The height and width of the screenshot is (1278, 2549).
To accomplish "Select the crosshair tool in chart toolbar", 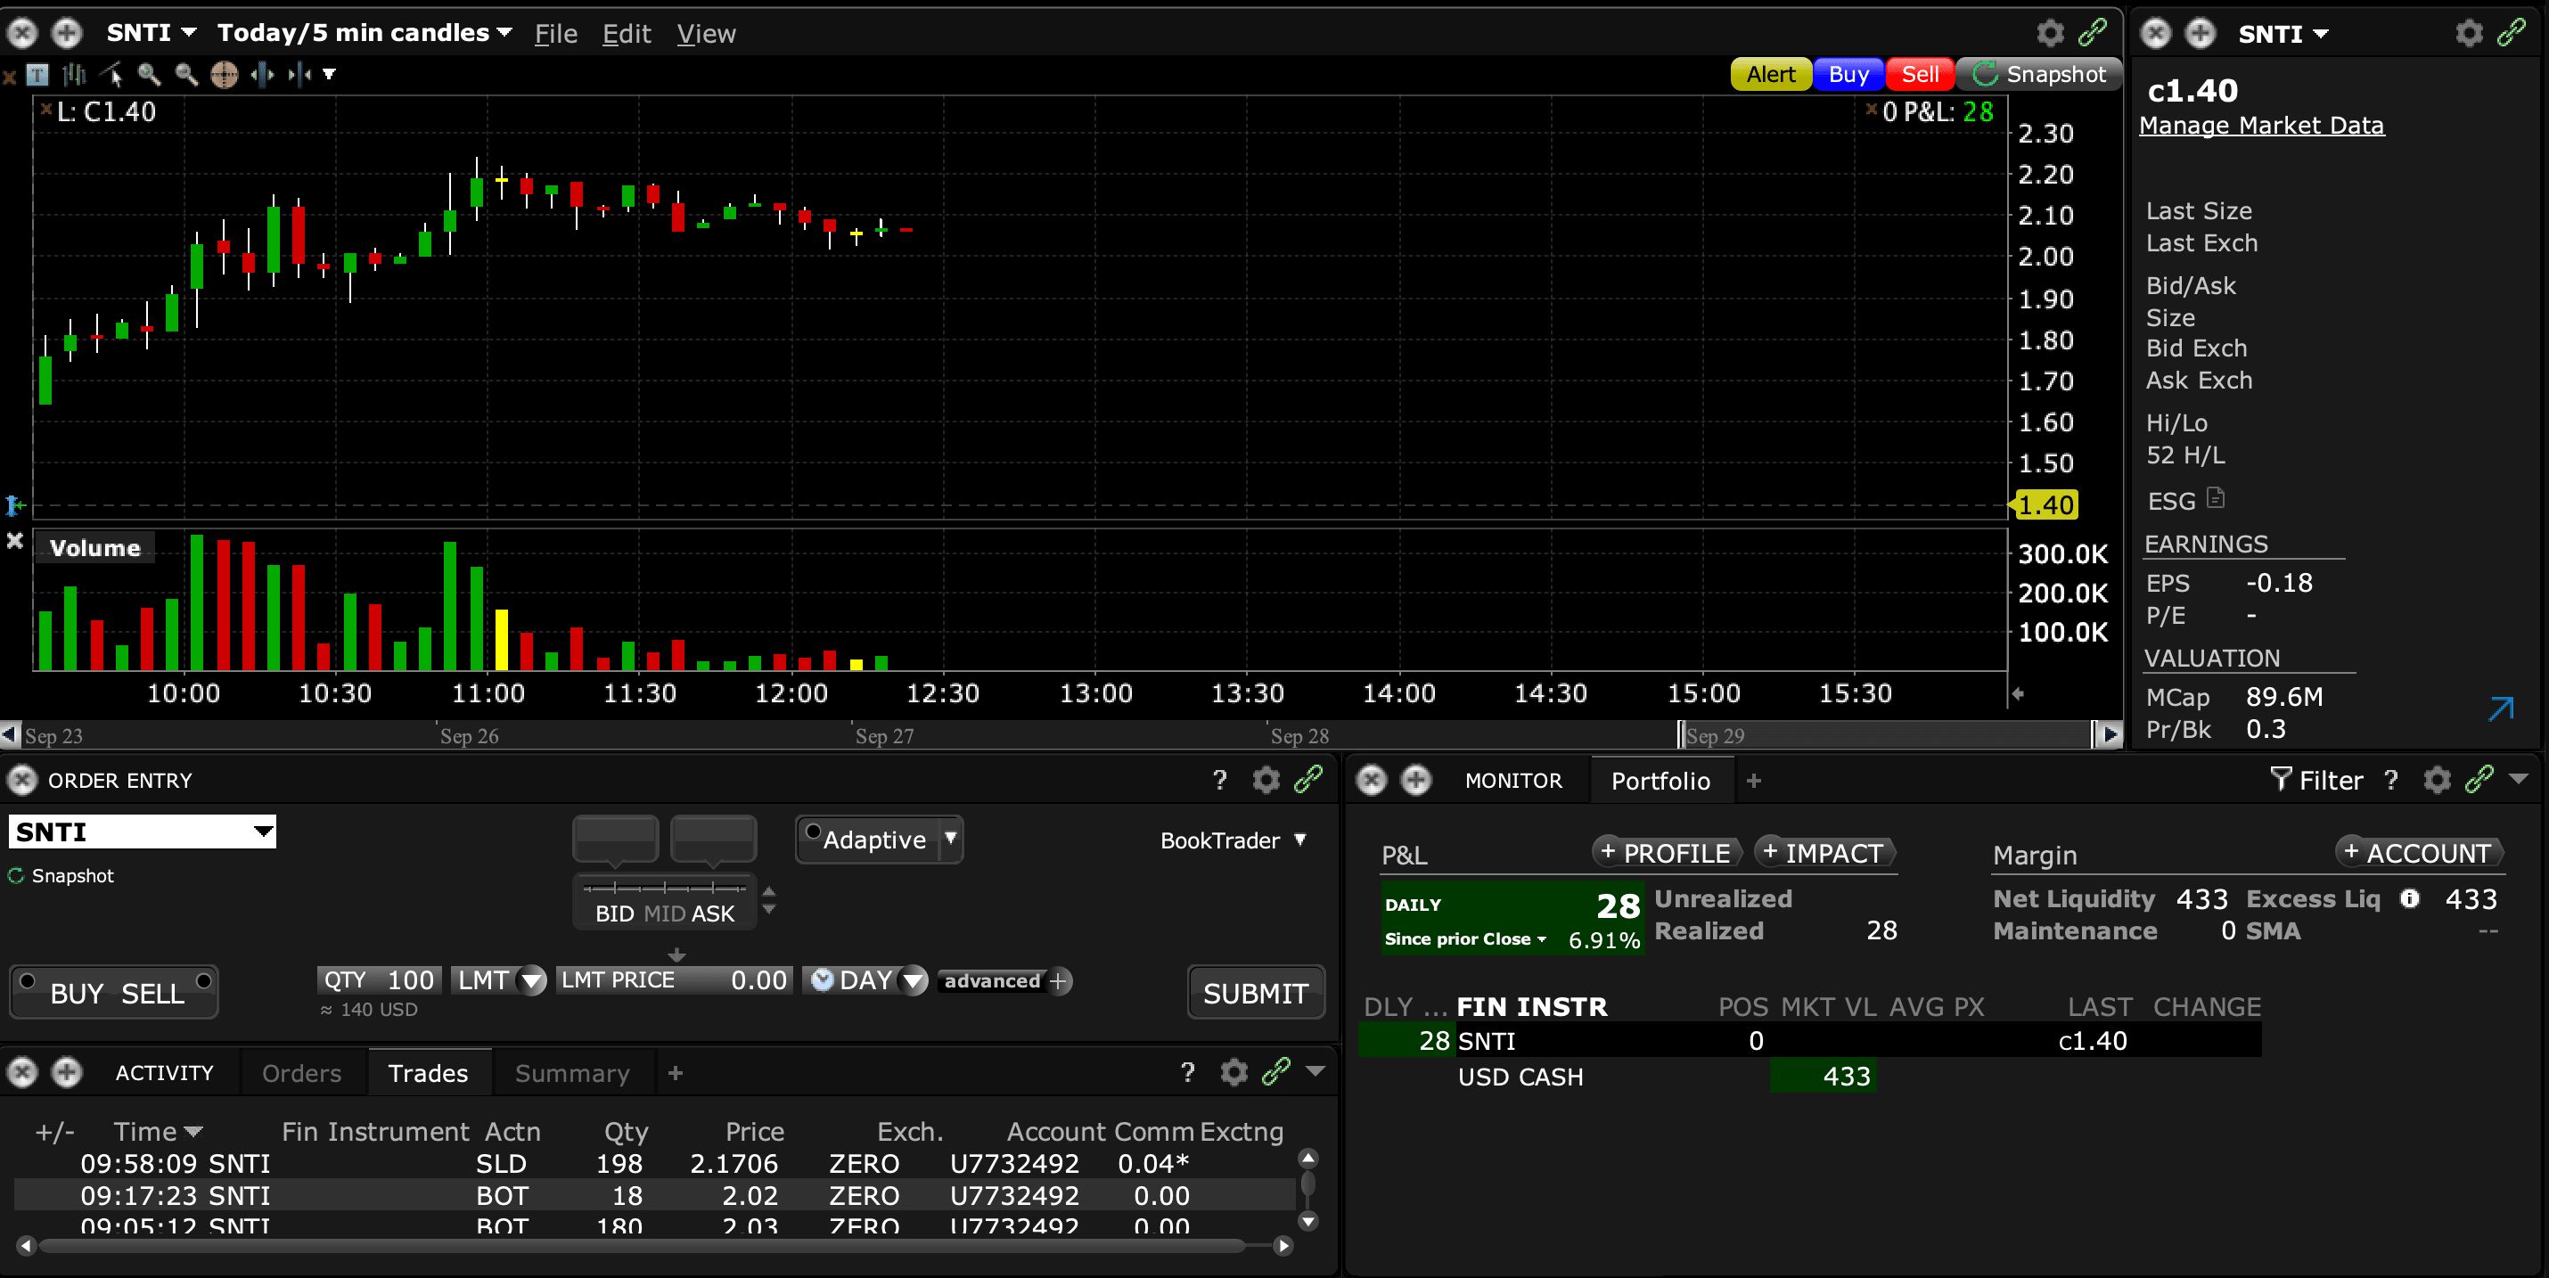I will pyautogui.click(x=225, y=74).
